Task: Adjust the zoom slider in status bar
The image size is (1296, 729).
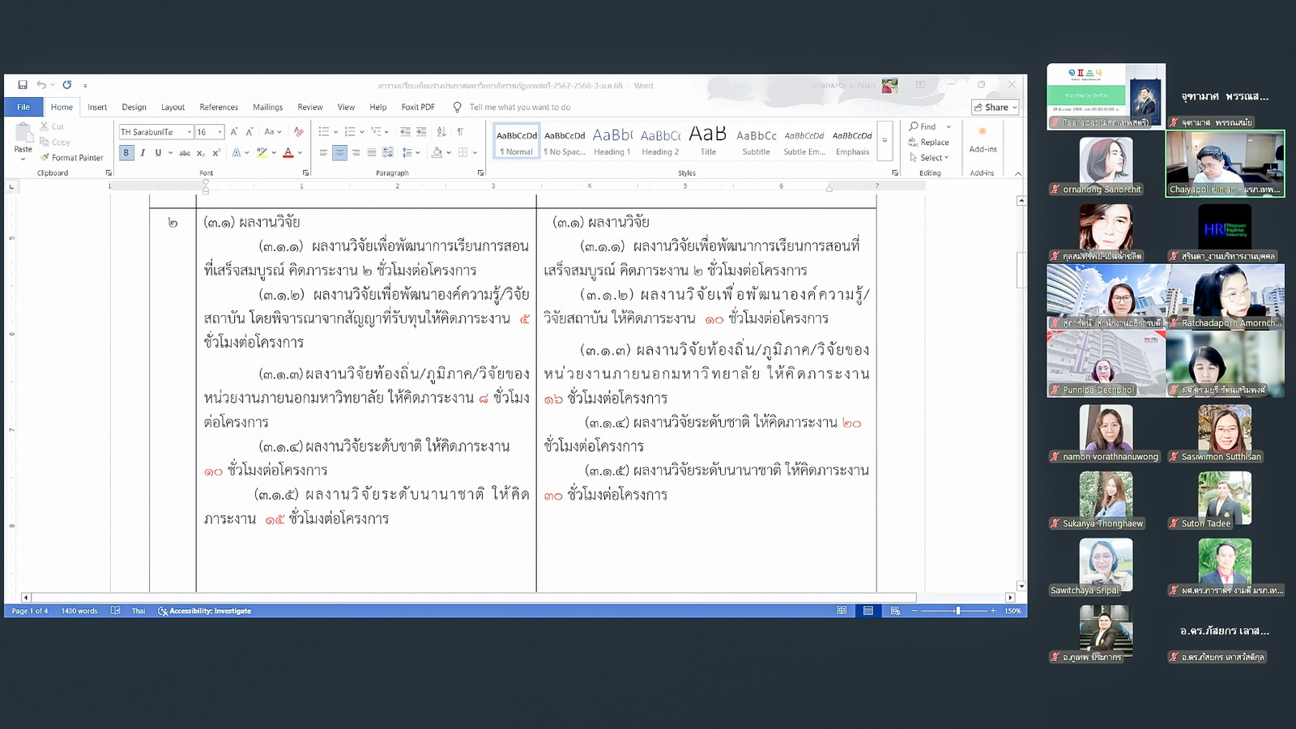Action: [957, 611]
